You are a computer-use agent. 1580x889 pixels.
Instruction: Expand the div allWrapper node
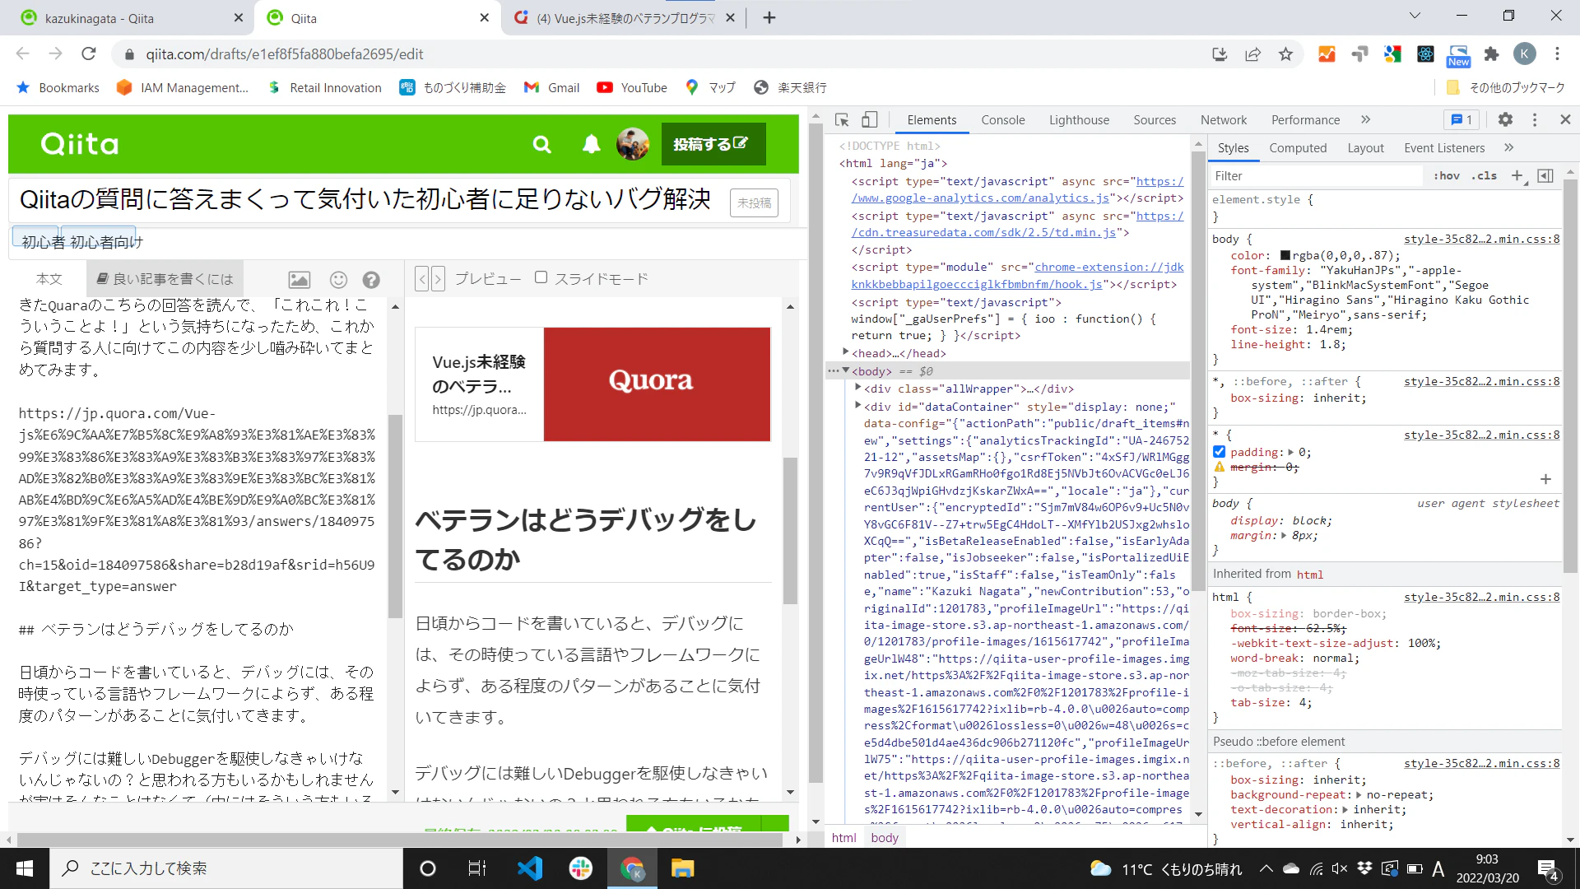pos(857,388)
